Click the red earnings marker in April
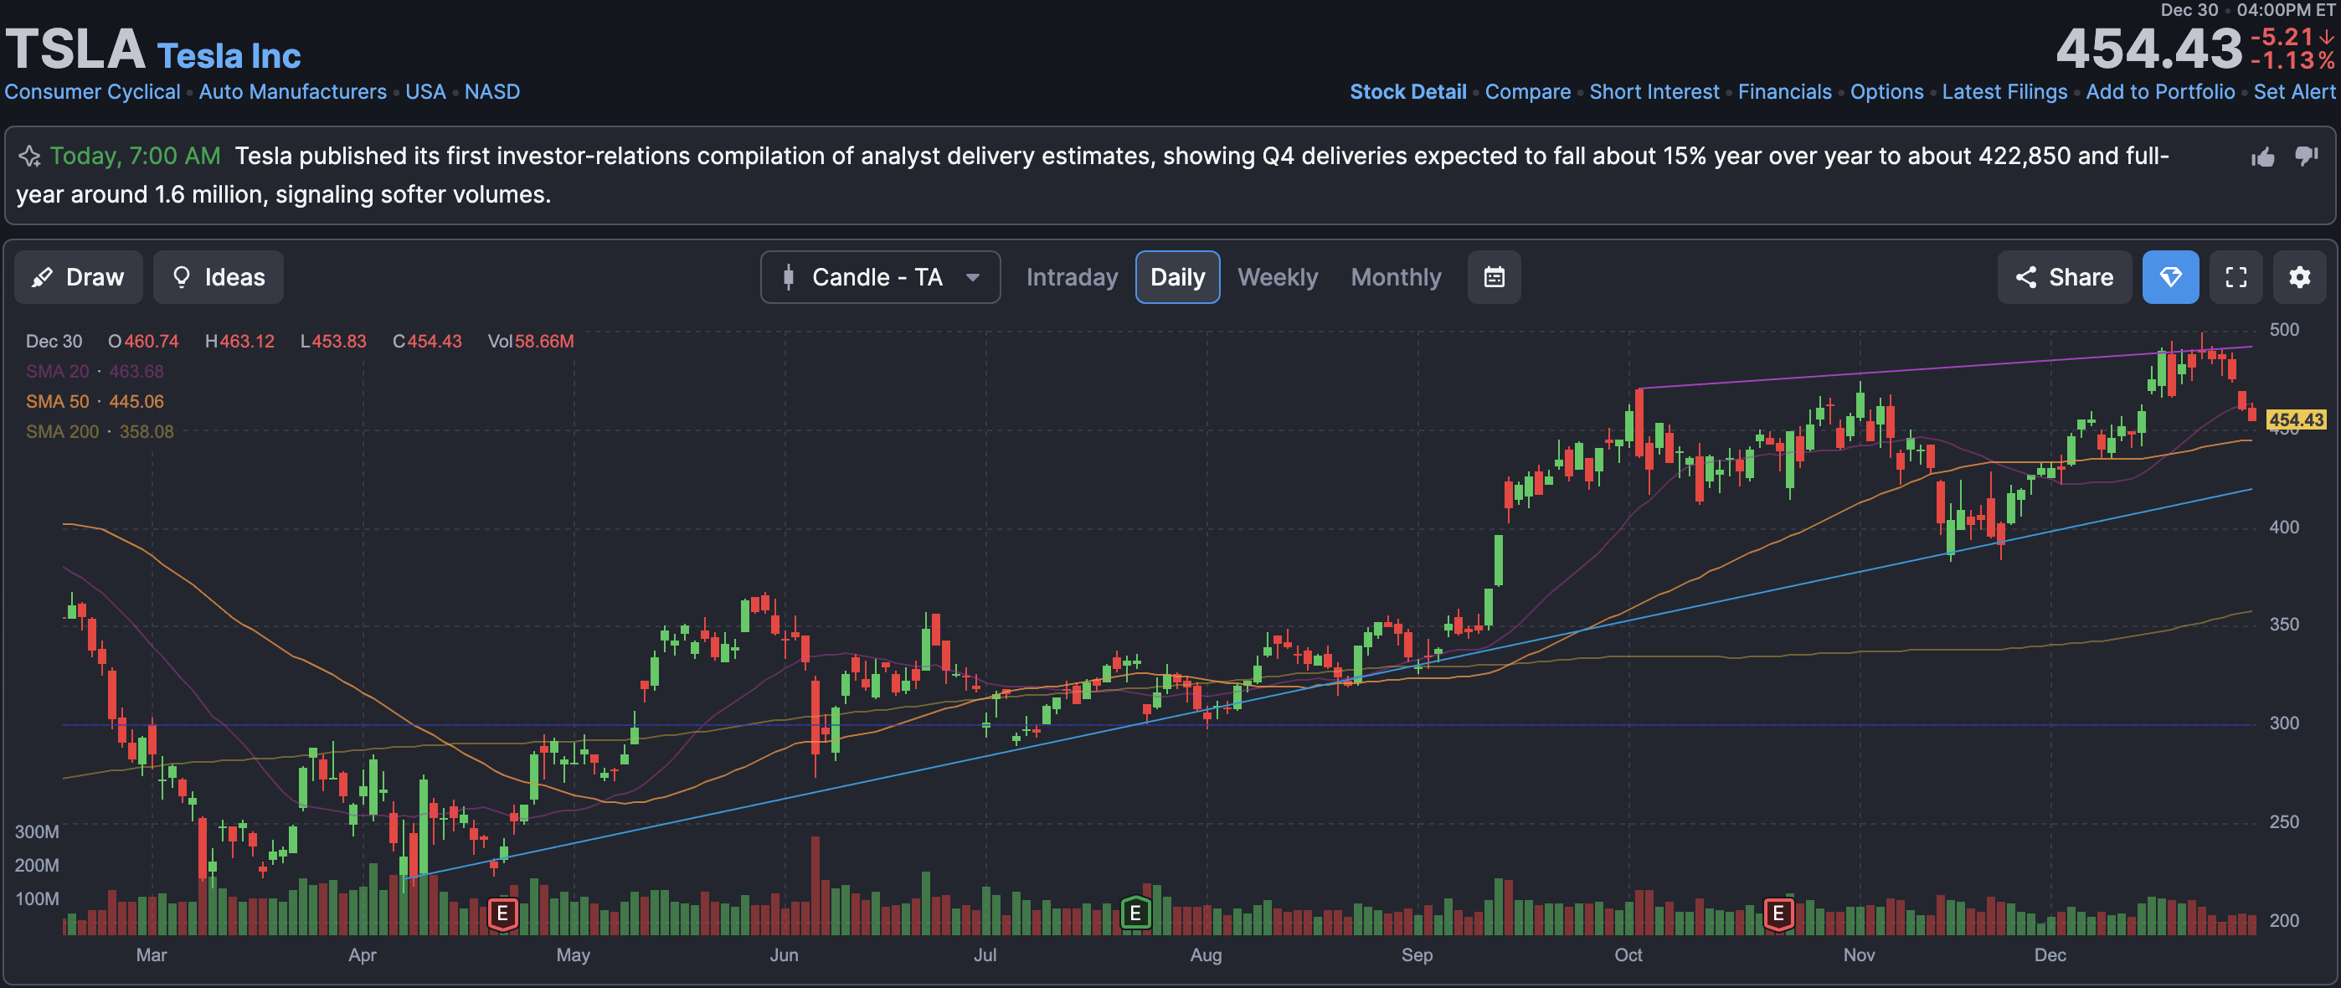Image resolution: width=2341 pixels, height=988 pixels. pyautogui.click(x=502, y=913)
